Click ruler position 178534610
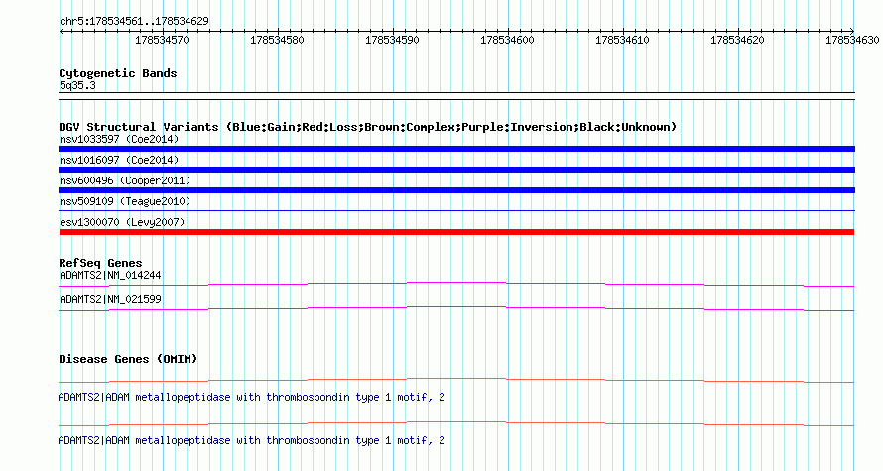Viewport: 883px width, 471px height. [x=622, y=40]
